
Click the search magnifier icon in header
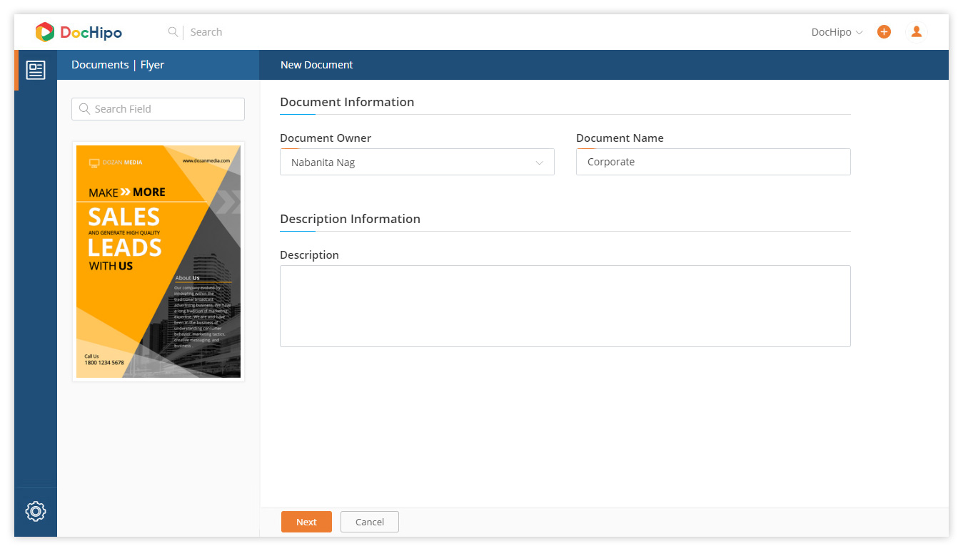(173, 31)
